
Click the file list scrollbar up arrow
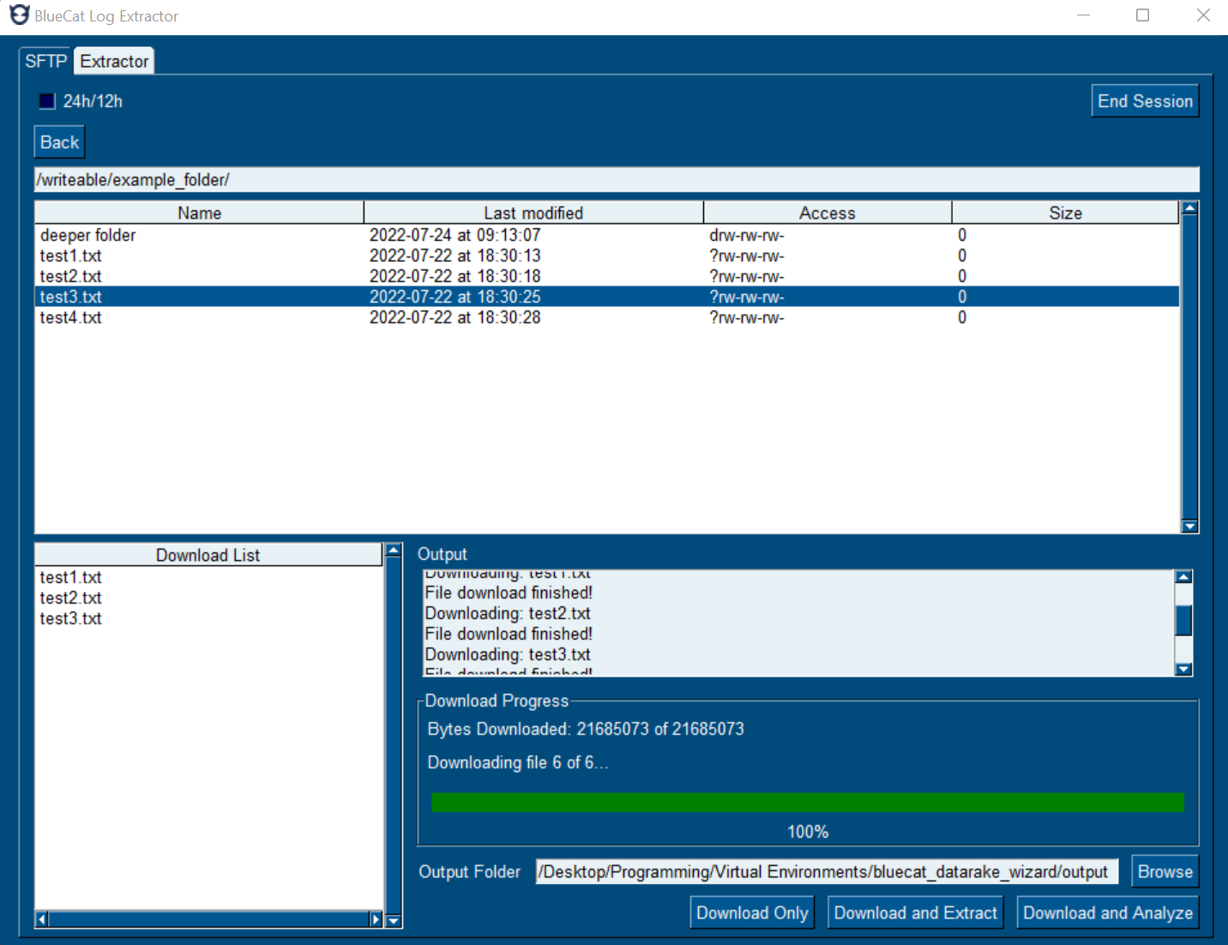coord(1189,208)
